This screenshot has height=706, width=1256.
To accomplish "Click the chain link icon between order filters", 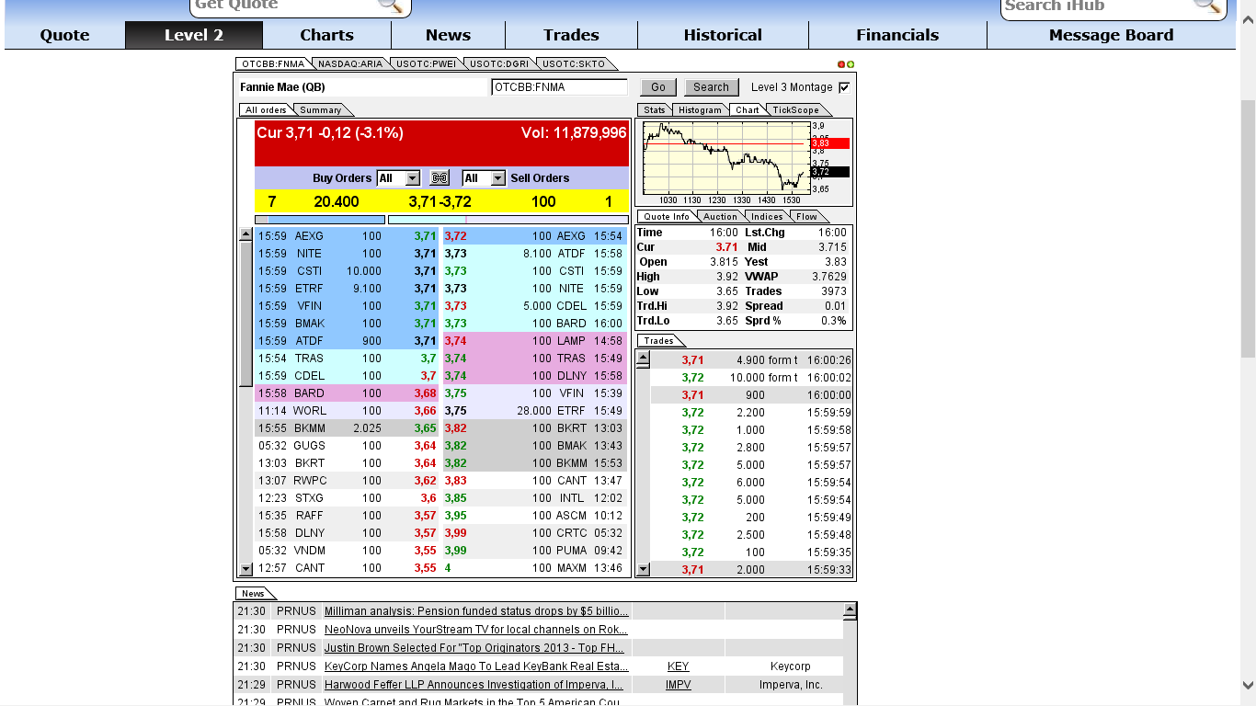I will pos(440,178).
